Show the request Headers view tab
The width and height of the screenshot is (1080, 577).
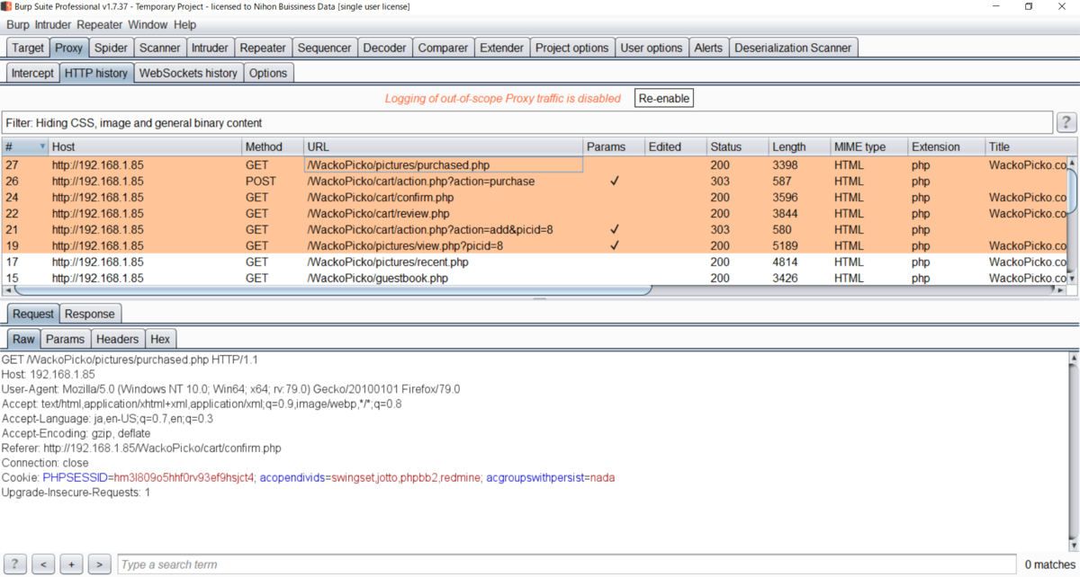pyautogui.click(x=118, y=339)
